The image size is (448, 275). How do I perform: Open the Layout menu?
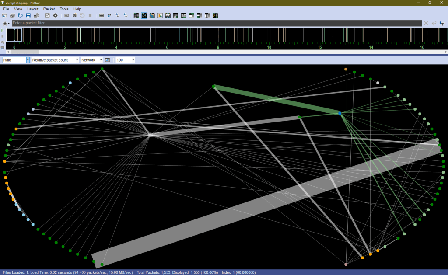click(x=32, y=9)
